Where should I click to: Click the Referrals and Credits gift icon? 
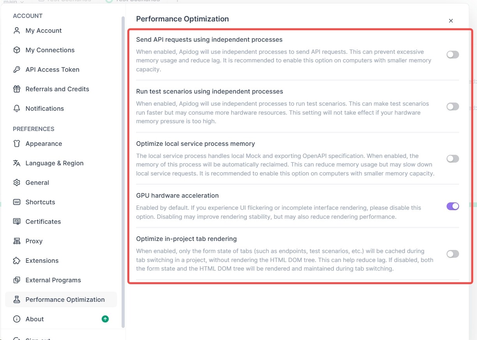(x=17, y=89)
